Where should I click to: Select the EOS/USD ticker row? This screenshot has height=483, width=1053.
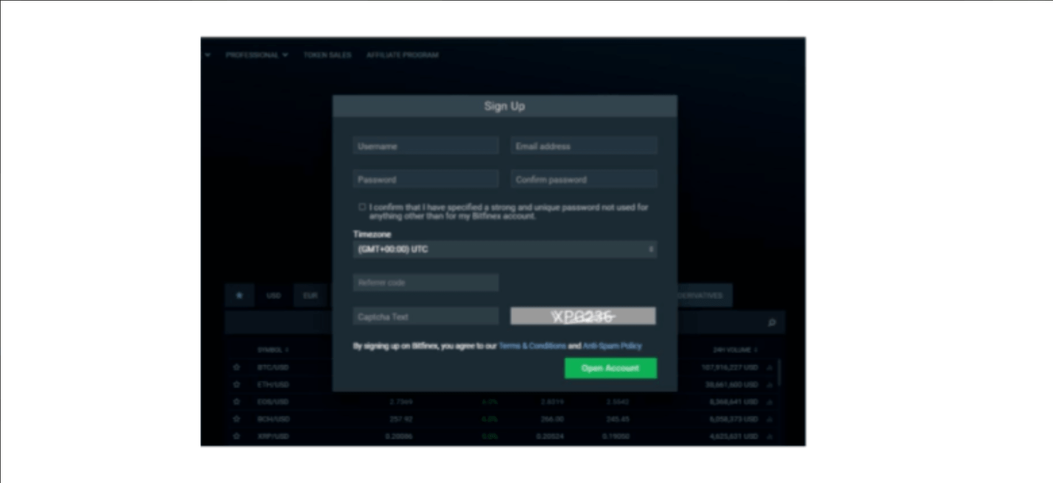(x=501, y=402)
